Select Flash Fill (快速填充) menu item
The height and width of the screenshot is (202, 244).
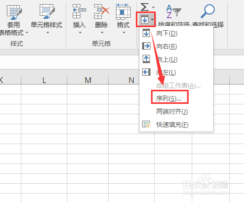click(176, 125)
